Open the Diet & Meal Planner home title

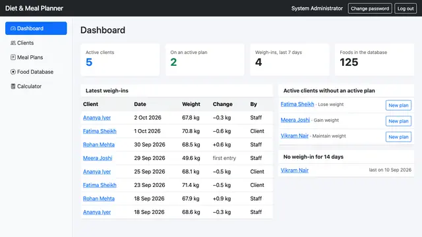34,9
